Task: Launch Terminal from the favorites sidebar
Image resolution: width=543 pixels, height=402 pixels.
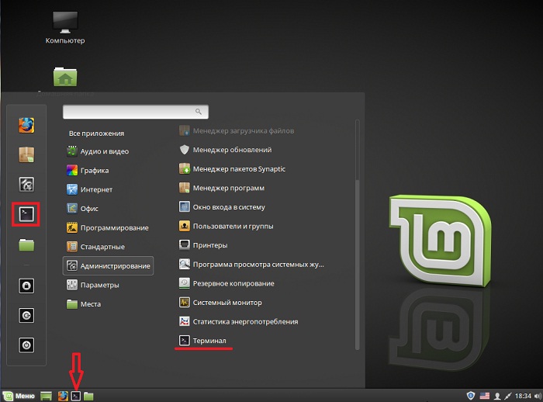Action: 26,214
